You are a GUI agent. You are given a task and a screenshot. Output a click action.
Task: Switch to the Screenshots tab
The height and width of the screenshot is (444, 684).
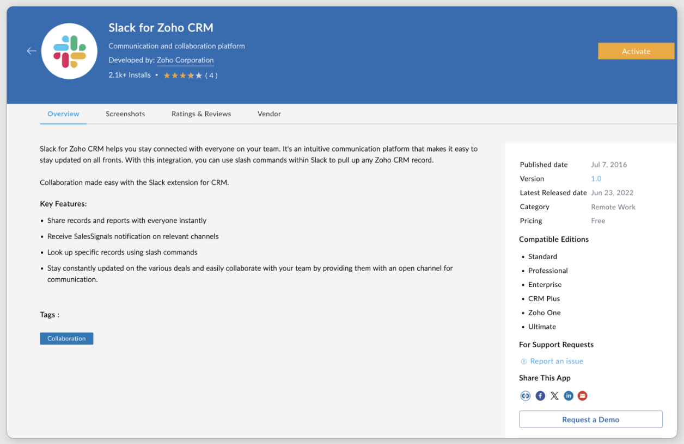click(125, 114)
